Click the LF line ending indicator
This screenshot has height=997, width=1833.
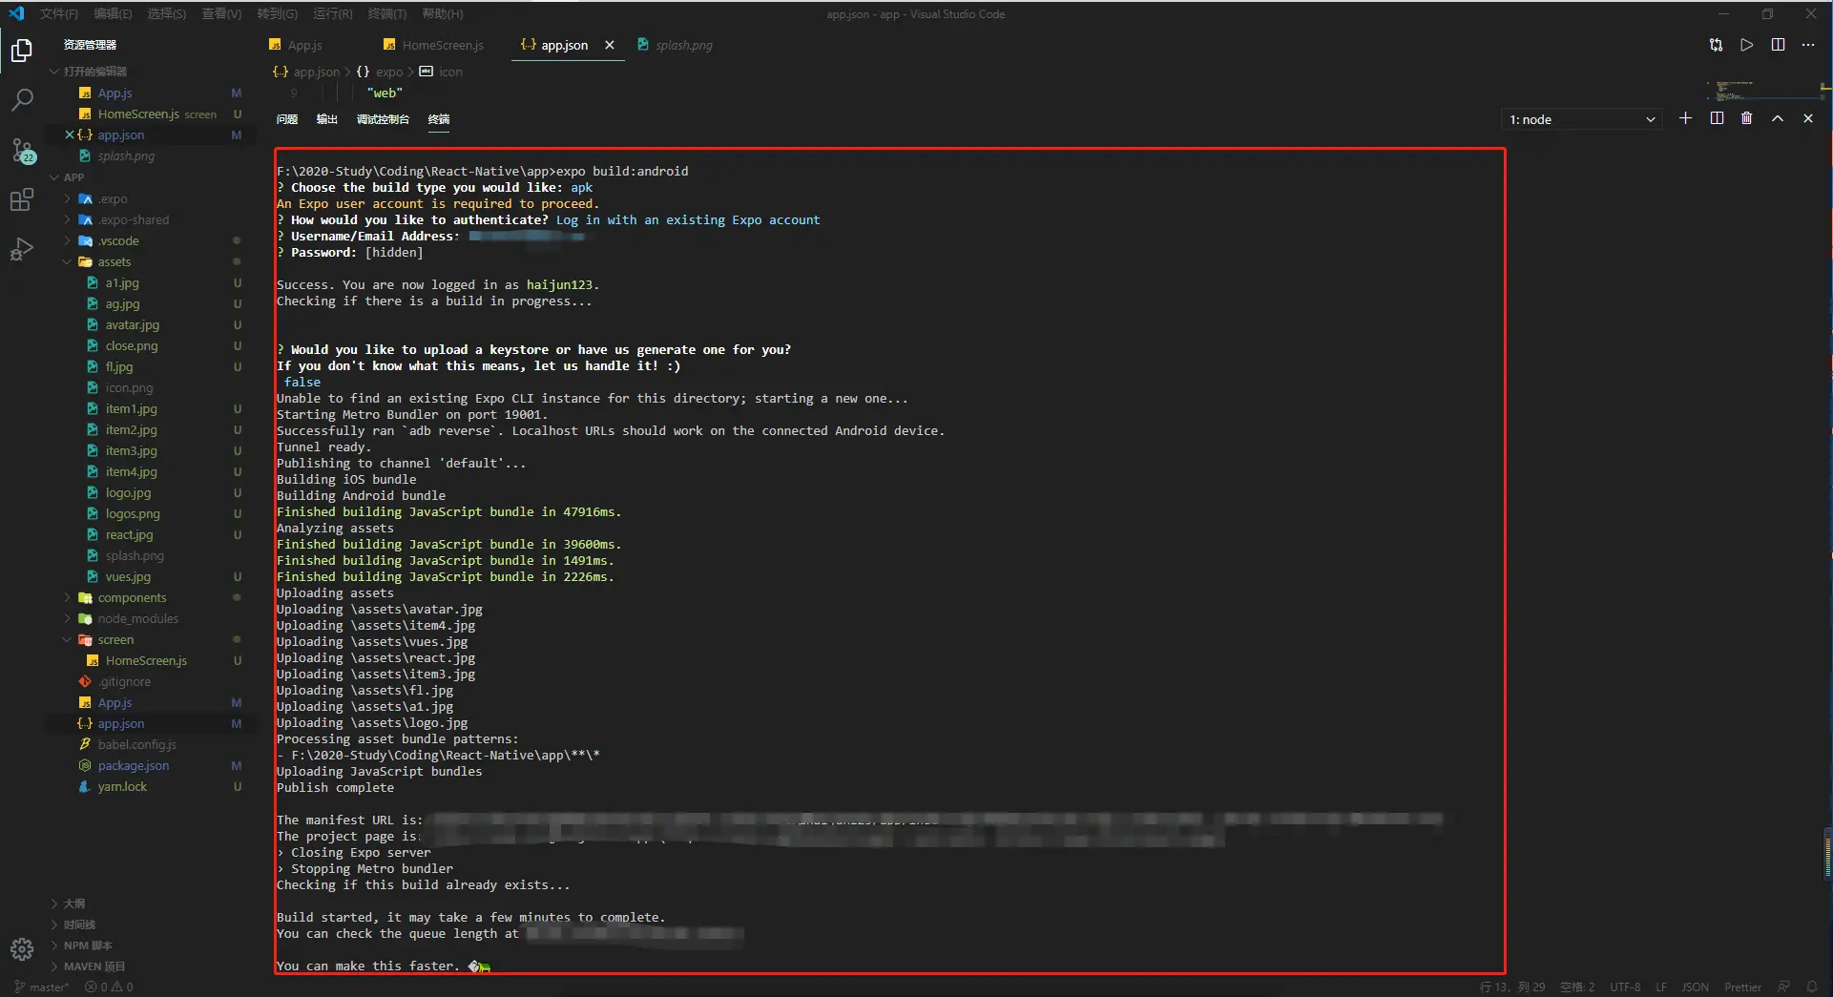click(1661, 987)
